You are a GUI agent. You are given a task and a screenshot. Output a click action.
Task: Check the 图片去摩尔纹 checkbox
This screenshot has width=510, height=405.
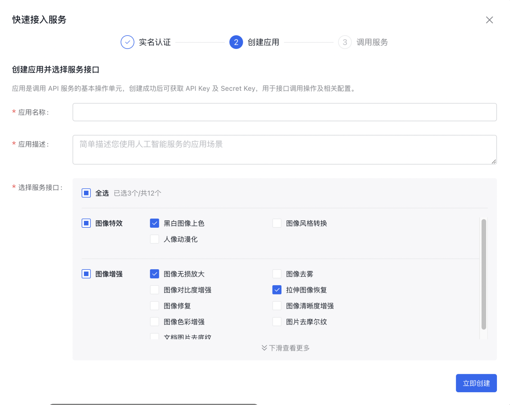(x=277, y=322)
